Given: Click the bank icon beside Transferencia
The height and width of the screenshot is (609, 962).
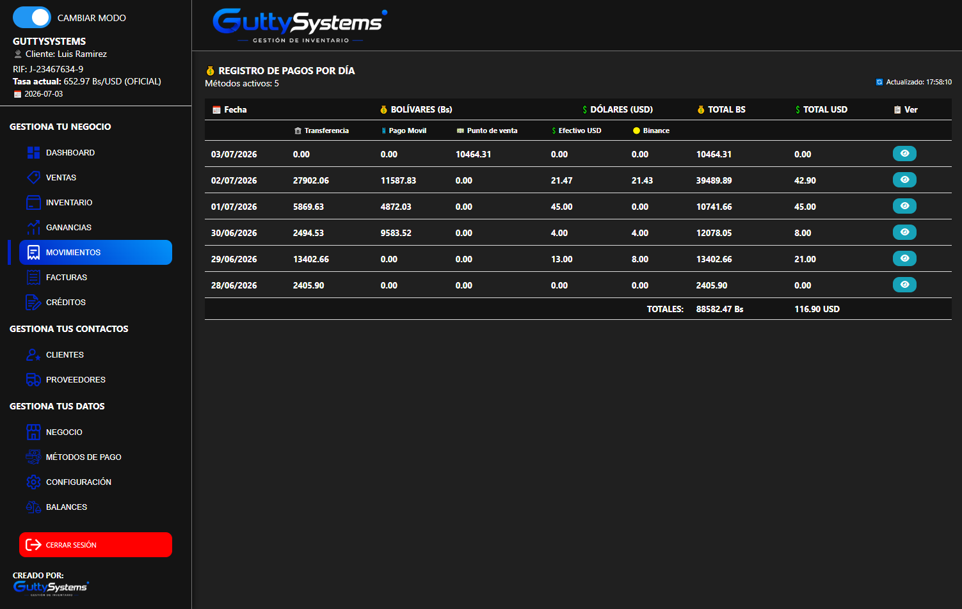Looking at the screenshot, I should 298,130.
